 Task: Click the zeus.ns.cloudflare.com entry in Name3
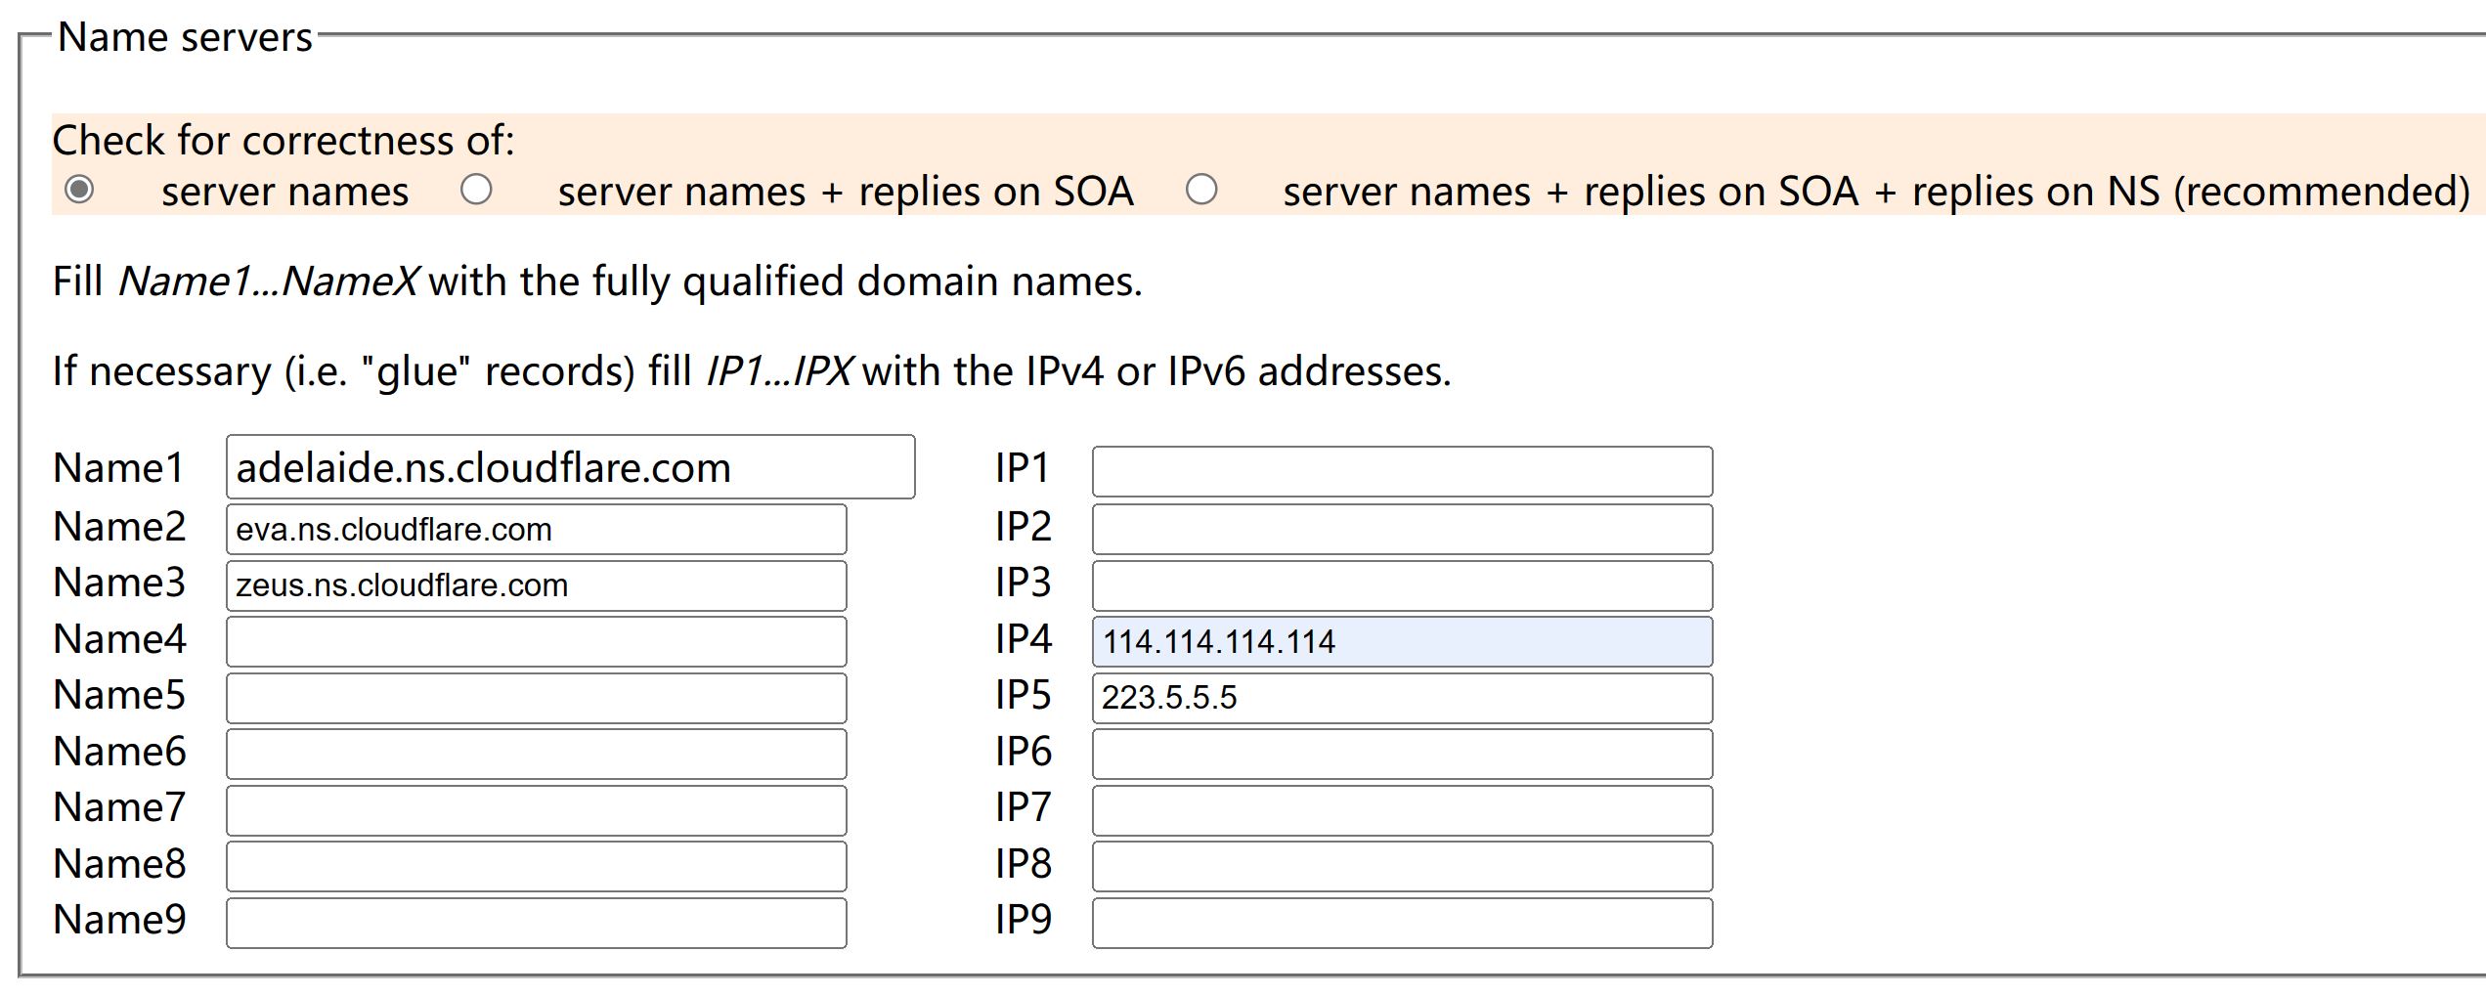(536, 584)
